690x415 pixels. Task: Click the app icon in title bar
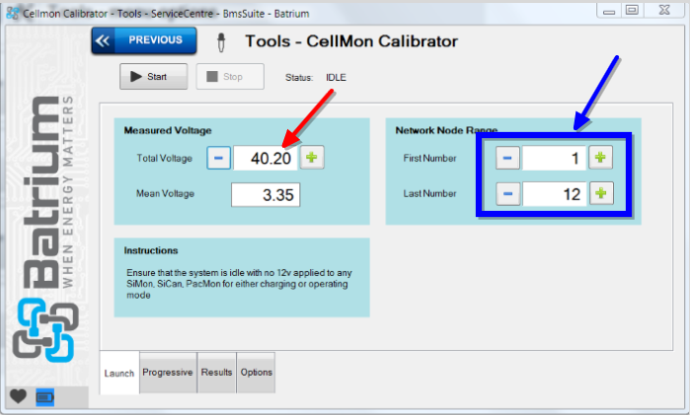12,13
